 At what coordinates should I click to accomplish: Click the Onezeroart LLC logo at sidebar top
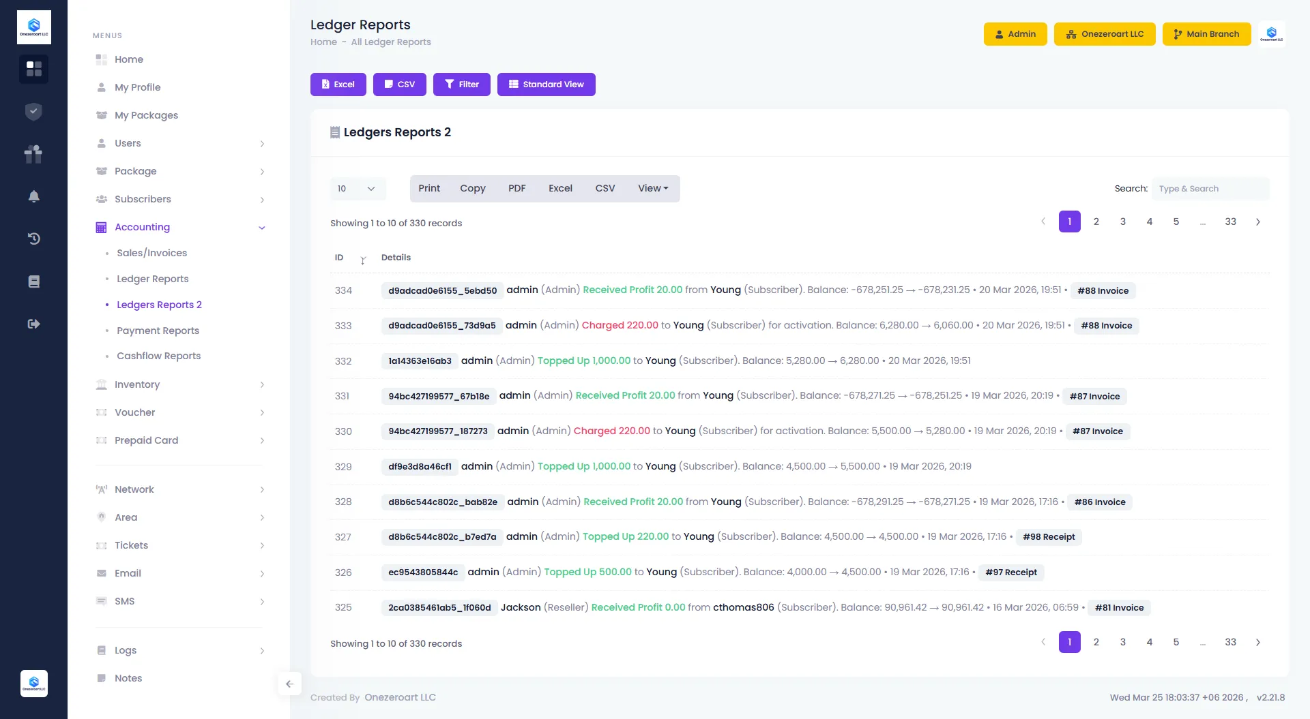click(33, 27)
